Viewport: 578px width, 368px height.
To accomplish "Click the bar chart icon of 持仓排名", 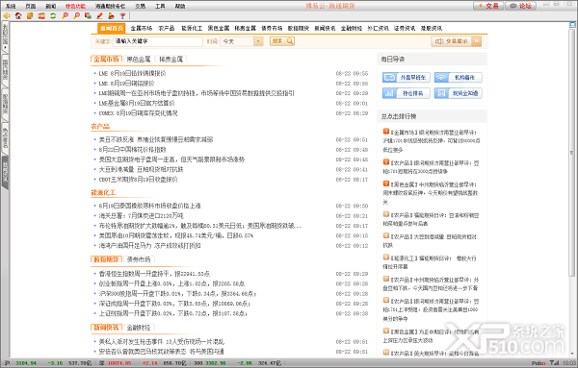I will [389, 93].
